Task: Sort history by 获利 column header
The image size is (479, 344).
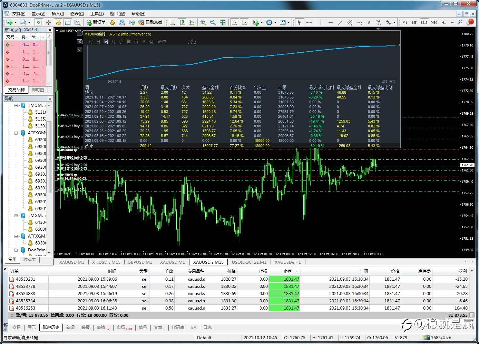Action: (x=462, y=271)
